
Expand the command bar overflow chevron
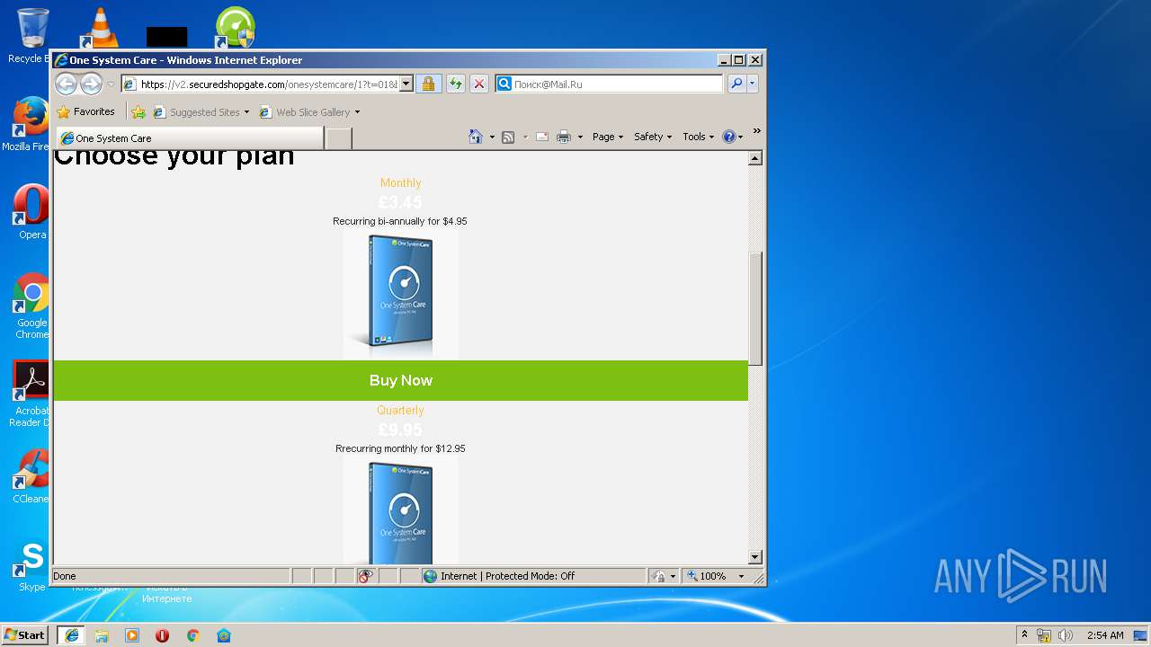[756, 131]
